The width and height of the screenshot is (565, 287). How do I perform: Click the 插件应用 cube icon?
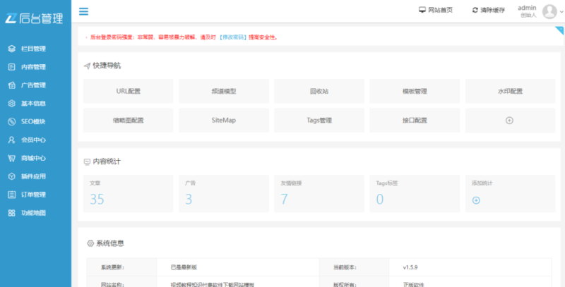pyautogui.click(x=11, y=176)
